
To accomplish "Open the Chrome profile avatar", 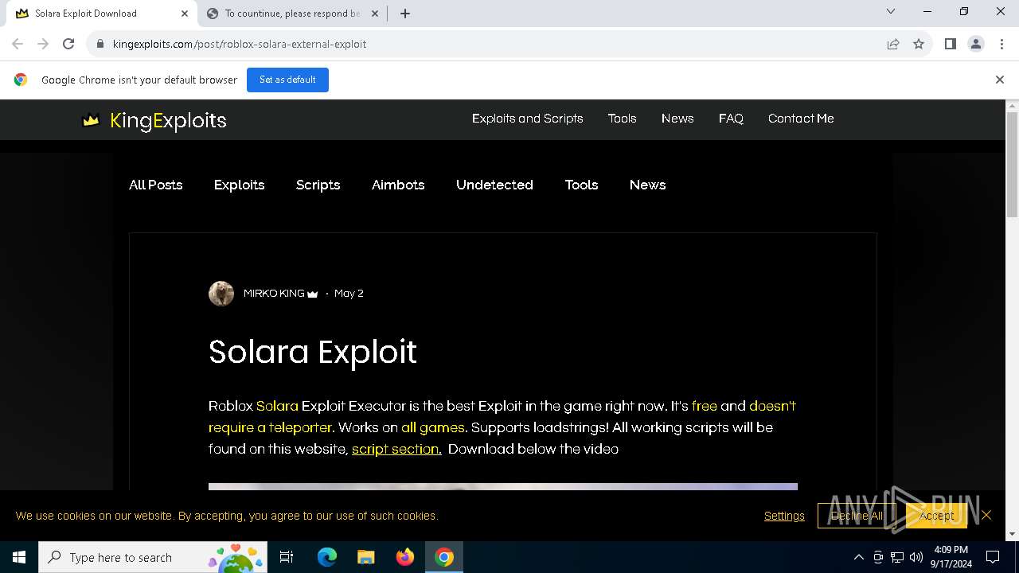I will [x=976, y=44].
